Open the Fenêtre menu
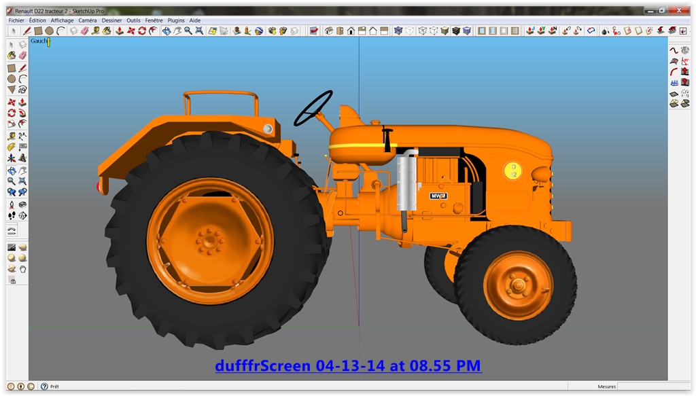This screenshot has width=696, height=396. click(154, 20)
